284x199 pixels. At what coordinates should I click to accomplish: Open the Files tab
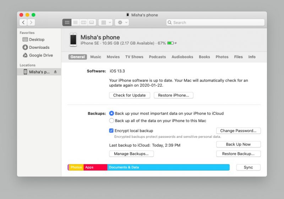pyautogui.click(x=238, y=57)
